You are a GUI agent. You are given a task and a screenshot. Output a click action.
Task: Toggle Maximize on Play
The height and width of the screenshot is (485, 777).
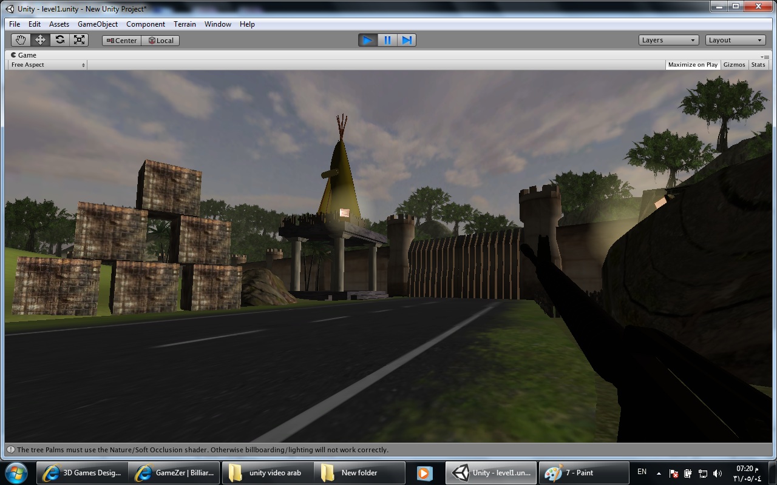click(x=693, y=65)
